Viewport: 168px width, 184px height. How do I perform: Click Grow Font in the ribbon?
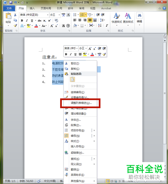tap(52, 26)
